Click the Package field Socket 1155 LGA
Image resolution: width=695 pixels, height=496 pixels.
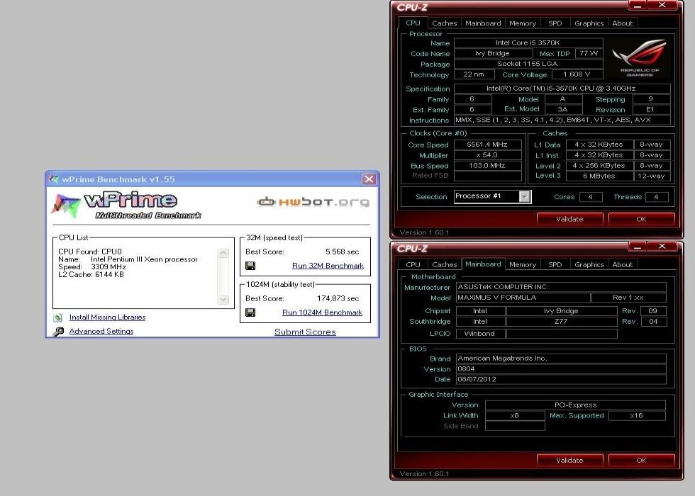(x=528, y=64)
